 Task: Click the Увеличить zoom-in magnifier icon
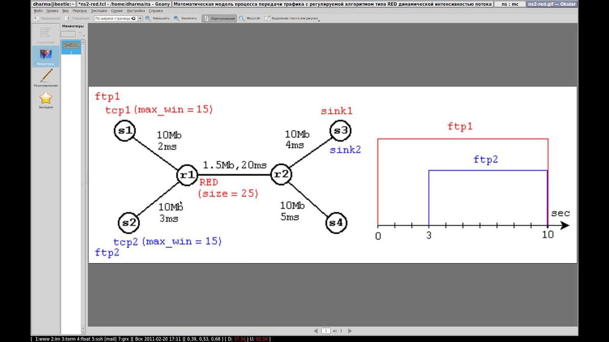[x=177, y=19]
